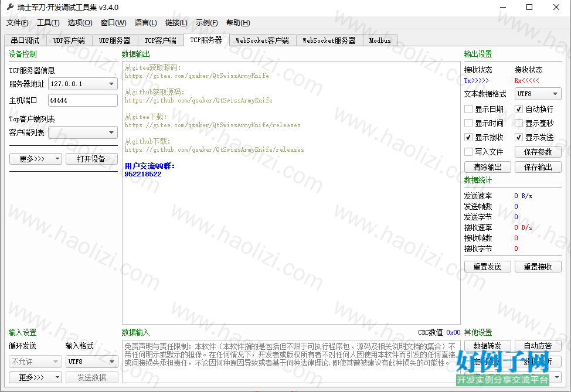Open the 更多>>> dropdown under 输入设置
571x392 pixels.
pos(36,377)
